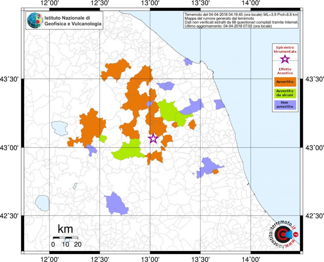324x262 pixels.
Task: Select the blue 'Non avvertito' legend swatch
Action: click(x=285, y=105)
